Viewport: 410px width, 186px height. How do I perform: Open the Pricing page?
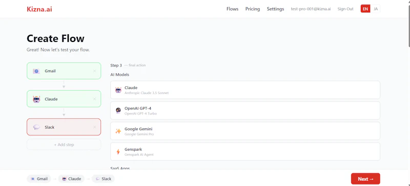(x=253, y=9)
